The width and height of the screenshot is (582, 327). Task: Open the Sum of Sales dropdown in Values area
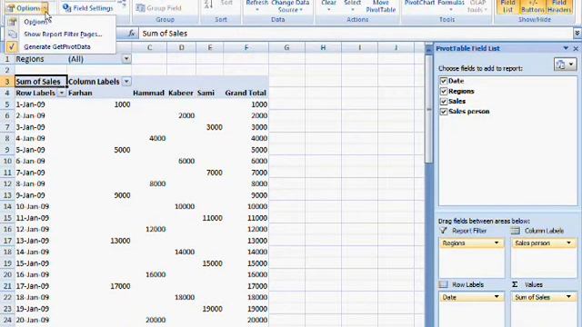click(568, 297)
